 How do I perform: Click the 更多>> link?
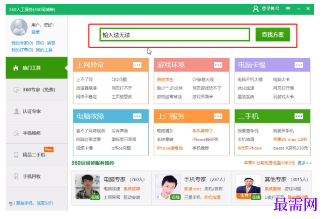[304, 163]
